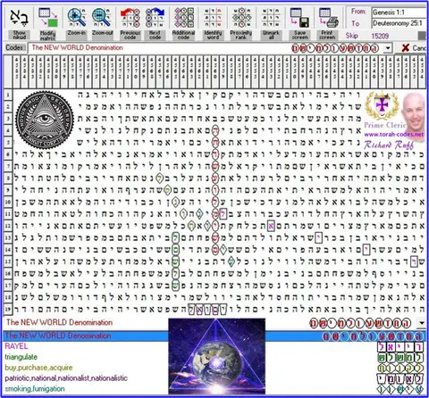The width and height of the screenshot is (429, 398).
Task: Open the dropdown below the matrix
Action: point(422,323)
